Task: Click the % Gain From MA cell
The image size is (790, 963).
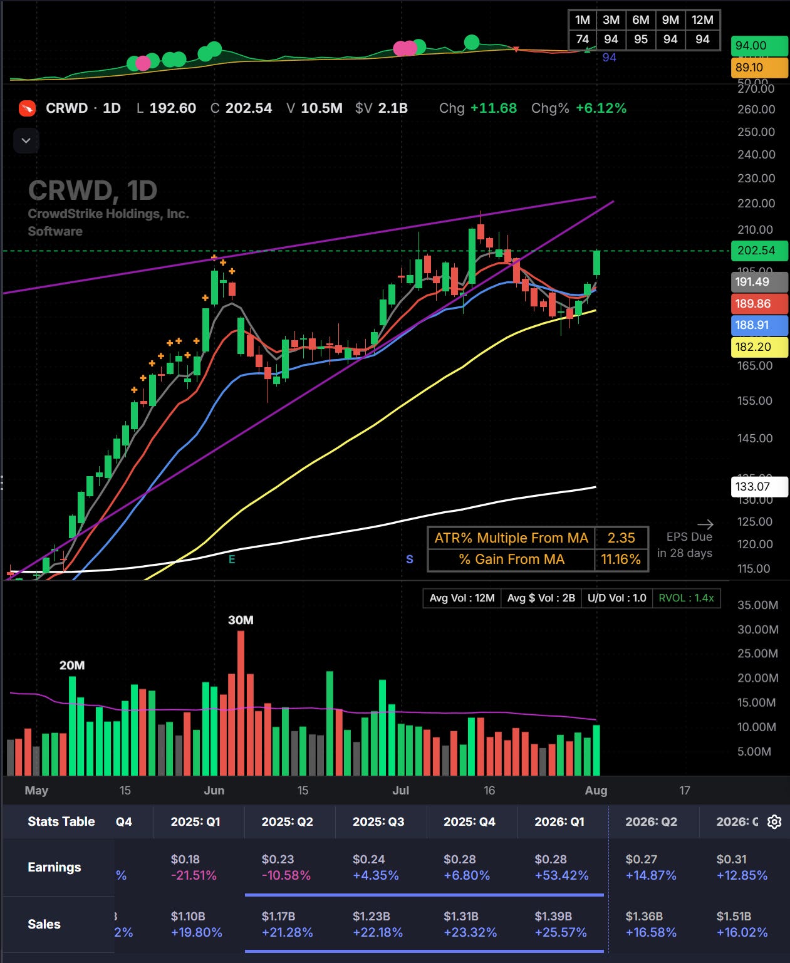Action: pos(511,560)
